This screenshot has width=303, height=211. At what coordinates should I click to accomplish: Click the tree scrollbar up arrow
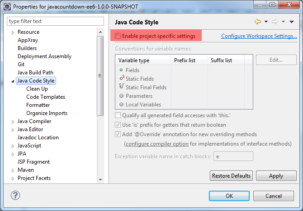tap(100, 32)
